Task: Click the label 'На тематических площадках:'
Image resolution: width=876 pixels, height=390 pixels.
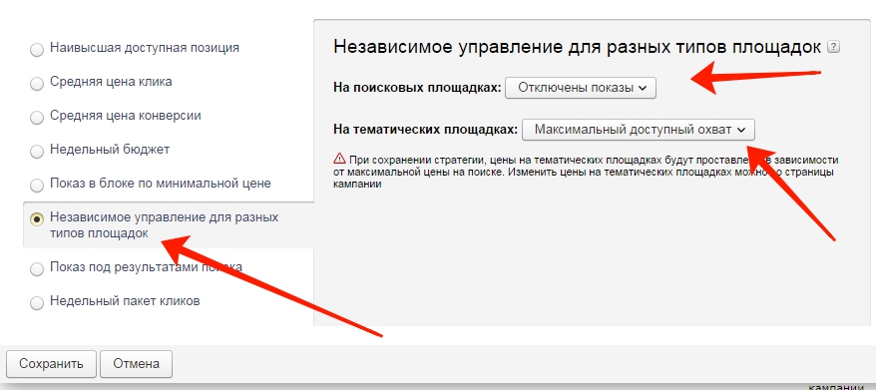Action: click(426, 130)
